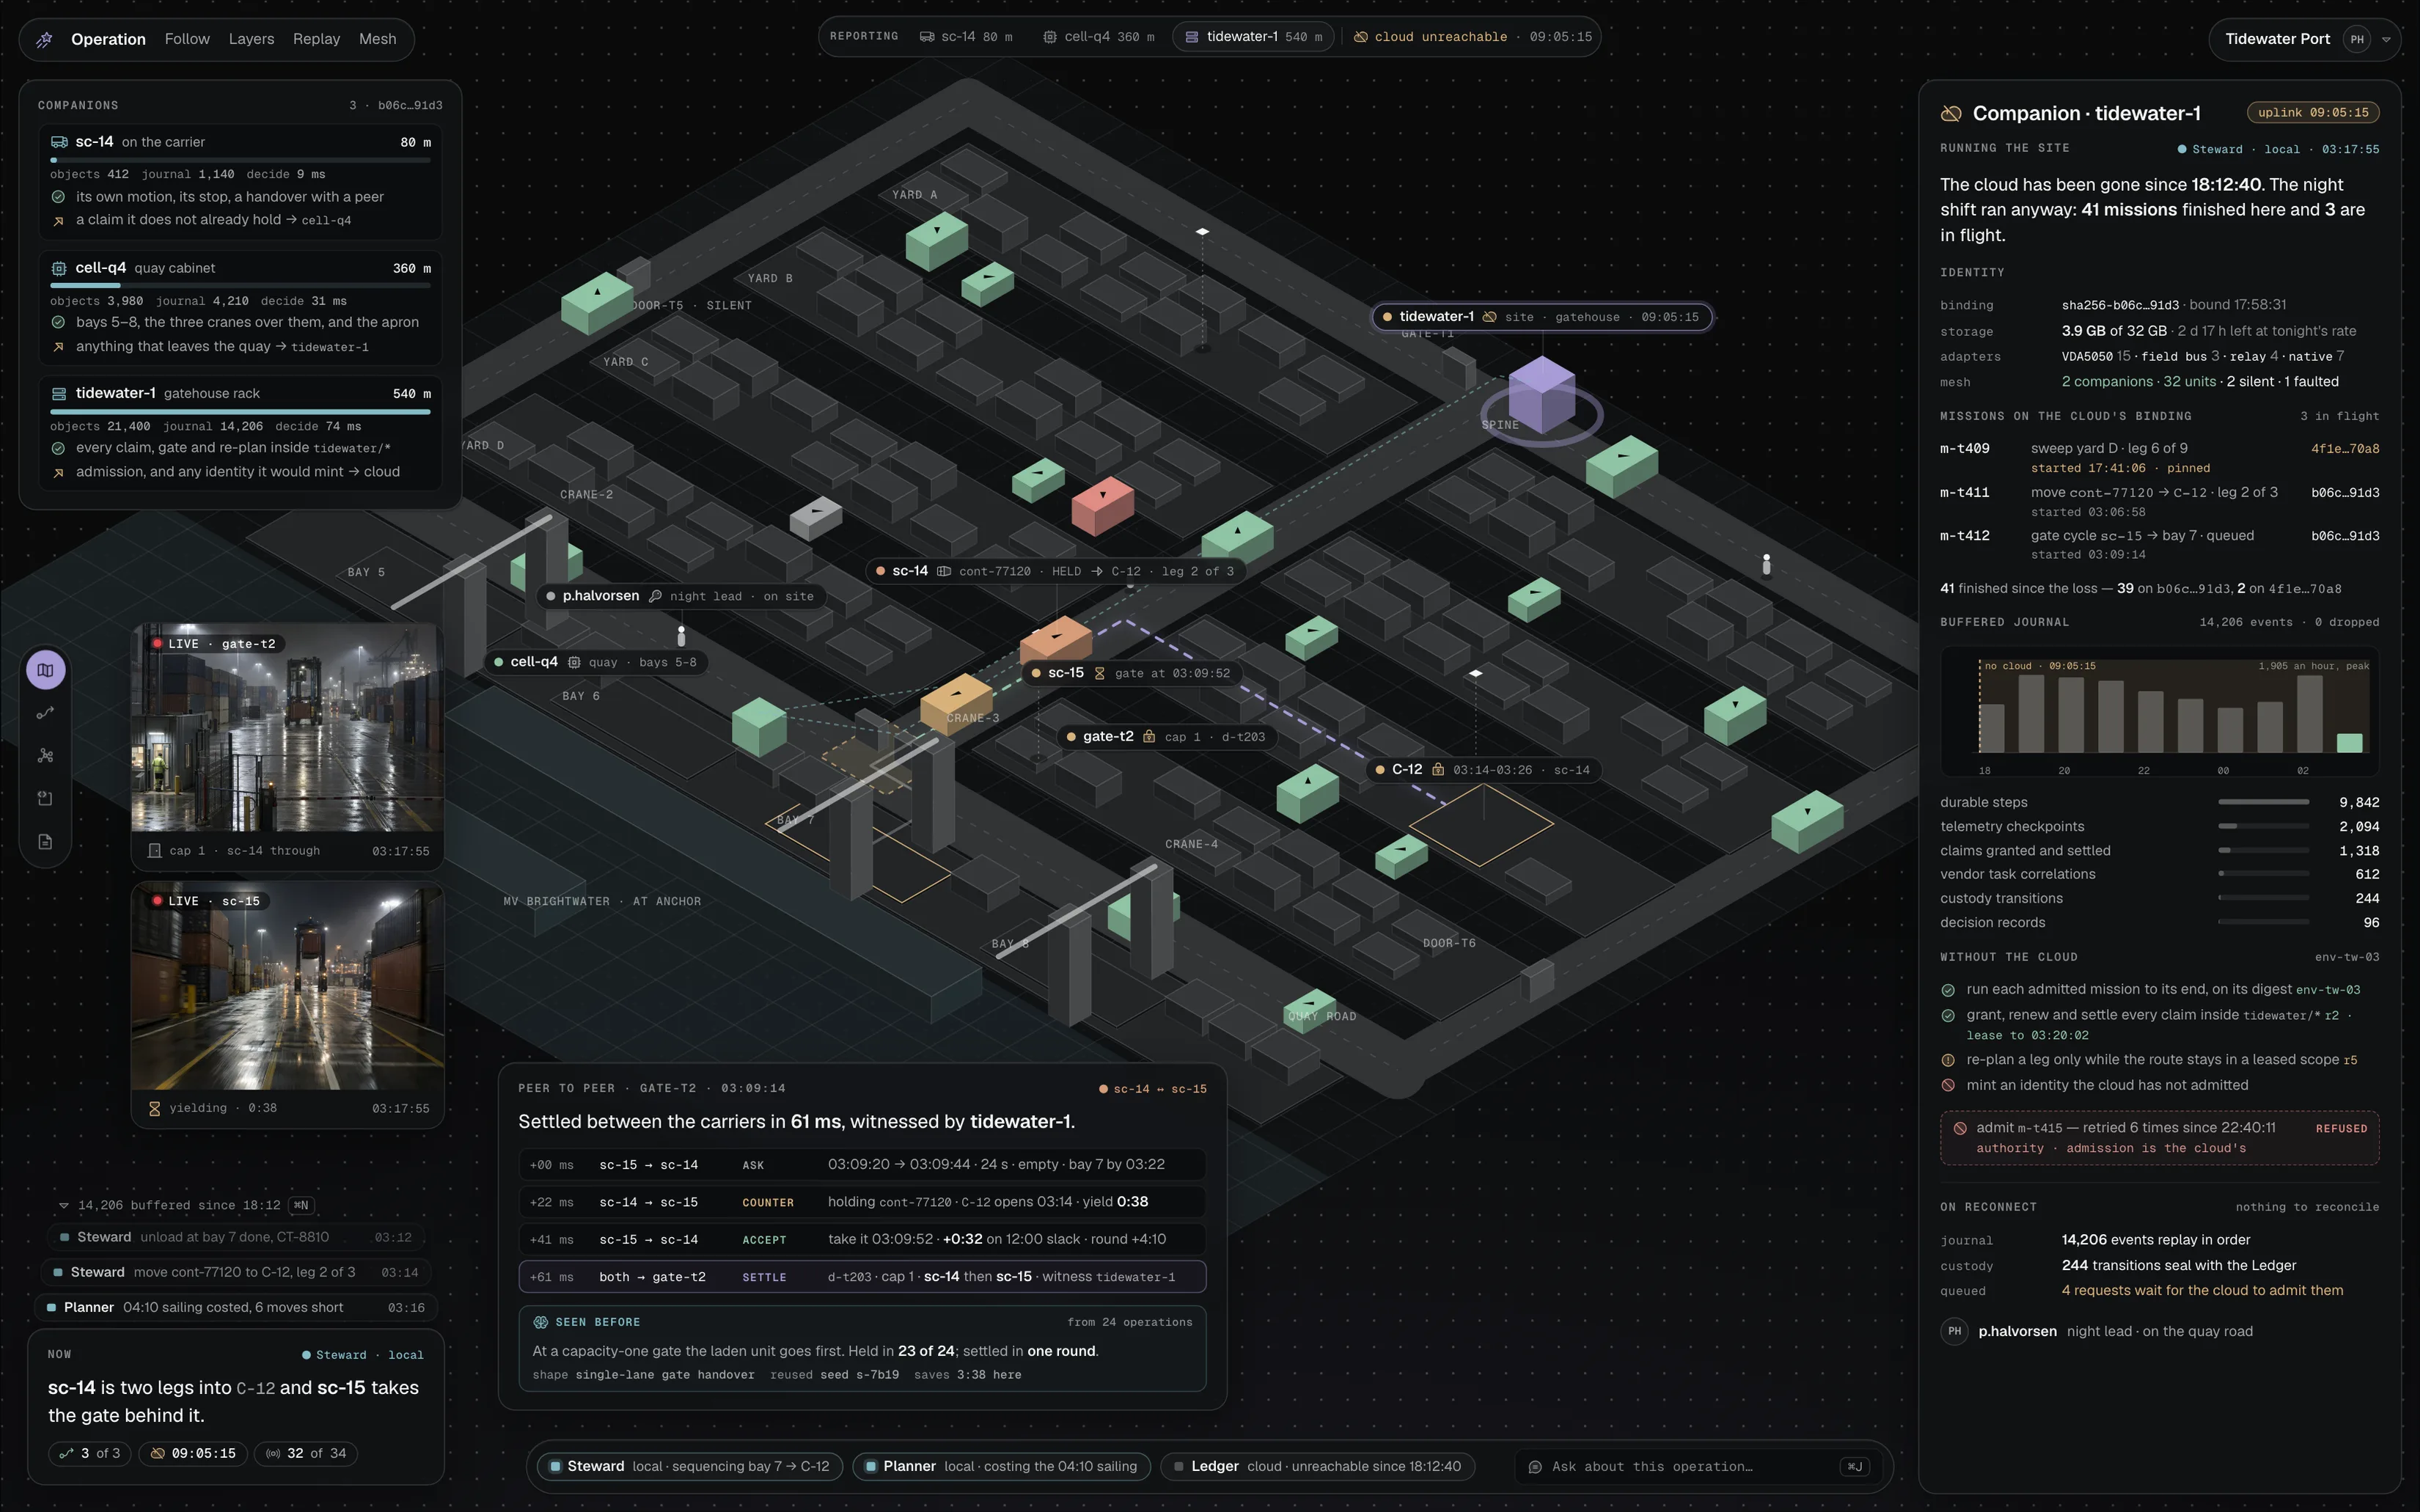This screenshot has height=1512, width=2420.
Task: Click the chip icon on cell-q4 companion card
Action: (59, 268)
